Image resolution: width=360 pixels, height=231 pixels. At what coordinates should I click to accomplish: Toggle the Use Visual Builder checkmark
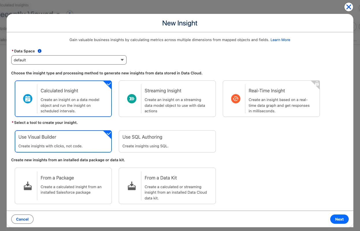109,134
